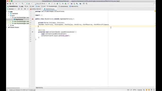Click the related XML file gutter icon by the class line
This screenshot has width=162, height=91.
click(33, 19)
